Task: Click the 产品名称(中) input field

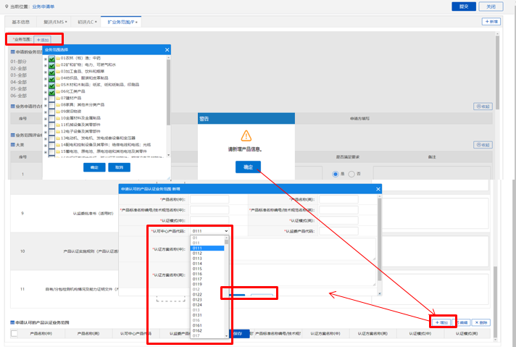Action: (x=209, y=199)
